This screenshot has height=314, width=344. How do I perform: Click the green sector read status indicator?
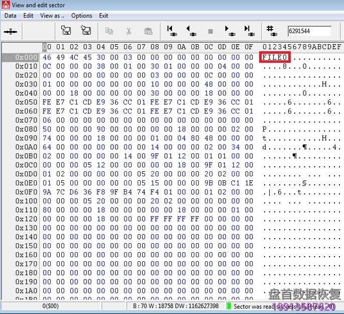tap(229, 306)
